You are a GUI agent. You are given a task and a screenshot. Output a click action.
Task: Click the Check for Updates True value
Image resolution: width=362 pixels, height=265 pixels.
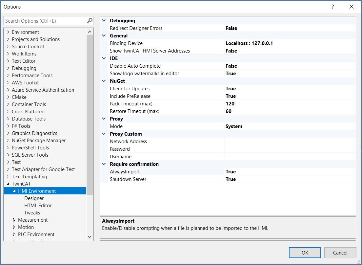click(231, 89)
